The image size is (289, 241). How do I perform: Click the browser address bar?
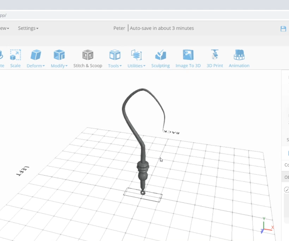145,15
